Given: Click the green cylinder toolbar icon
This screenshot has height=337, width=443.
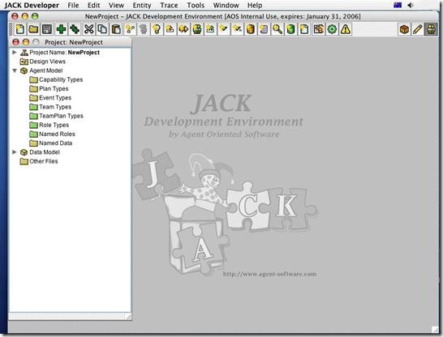Looking at the screenshot, I should 290,29.
